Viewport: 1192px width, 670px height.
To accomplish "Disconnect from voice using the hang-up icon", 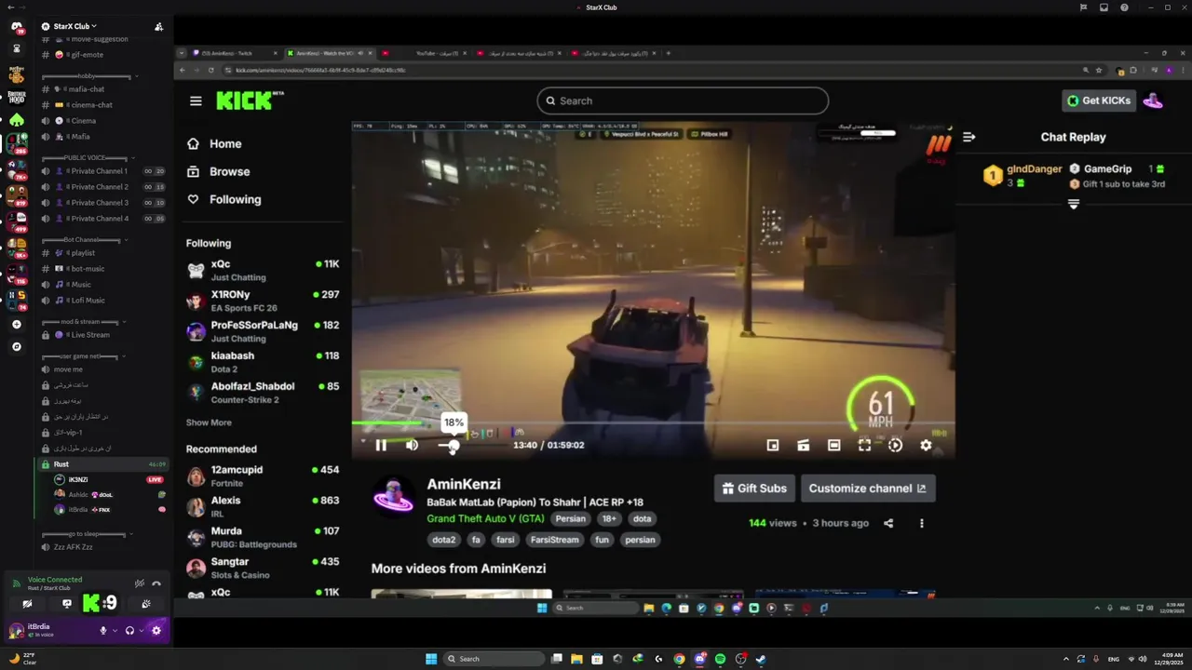I will (x=156, y=583).
